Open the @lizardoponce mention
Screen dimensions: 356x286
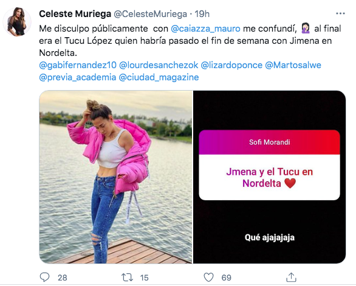tap(231, 65)
